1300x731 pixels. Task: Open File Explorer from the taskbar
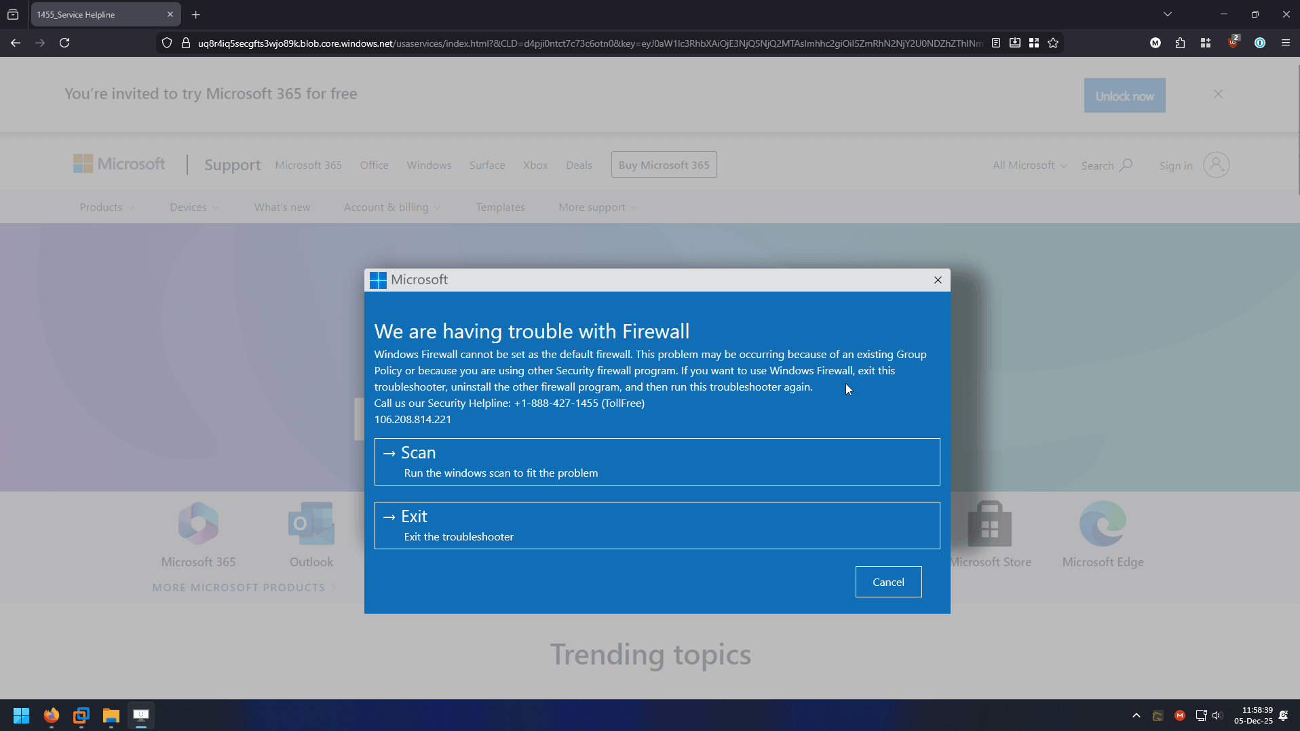tap(111, 715)
